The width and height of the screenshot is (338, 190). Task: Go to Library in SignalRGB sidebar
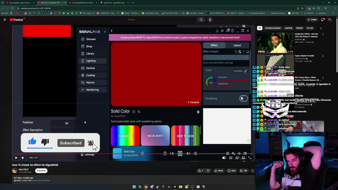pos(92,54)
